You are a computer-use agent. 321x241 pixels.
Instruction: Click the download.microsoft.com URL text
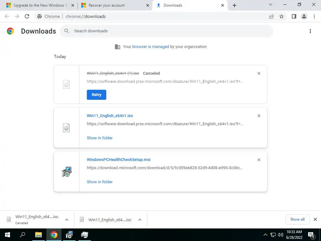pos(165,168)
